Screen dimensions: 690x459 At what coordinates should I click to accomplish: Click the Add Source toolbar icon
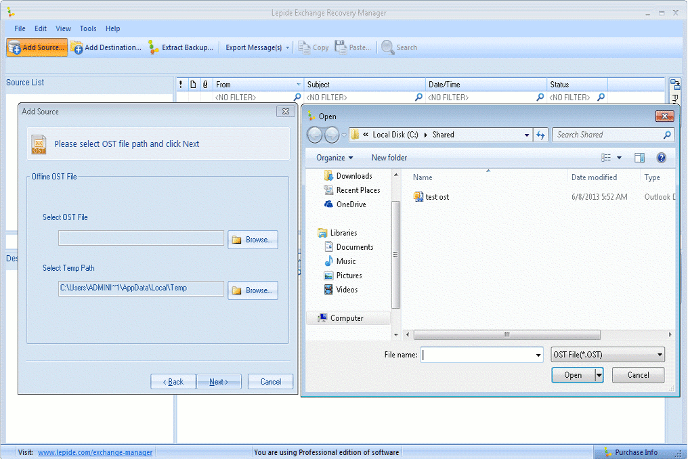[14, 47]
